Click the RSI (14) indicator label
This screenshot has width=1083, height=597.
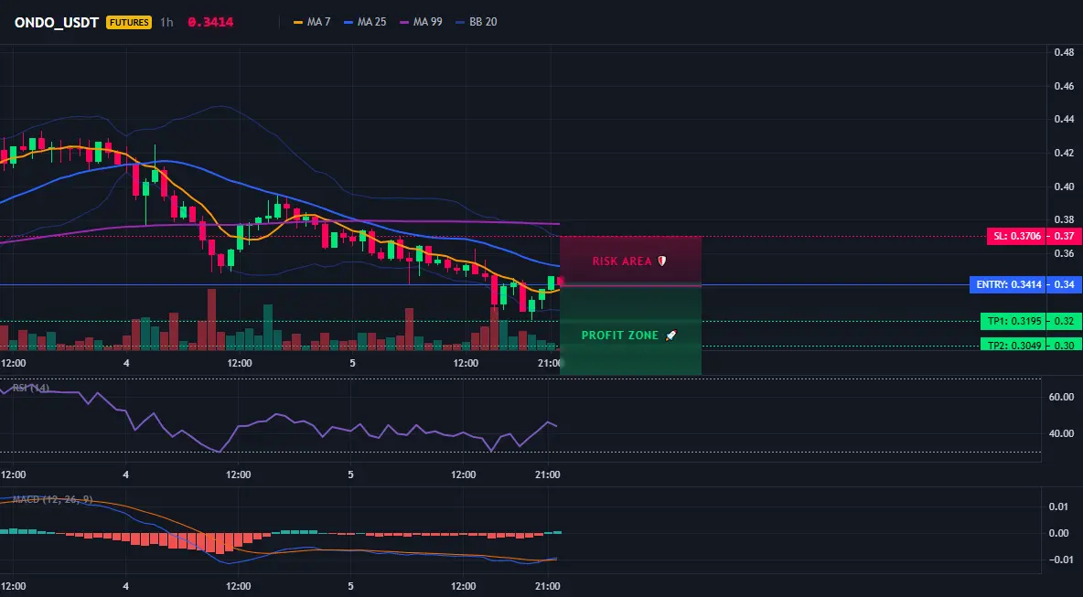30,388
